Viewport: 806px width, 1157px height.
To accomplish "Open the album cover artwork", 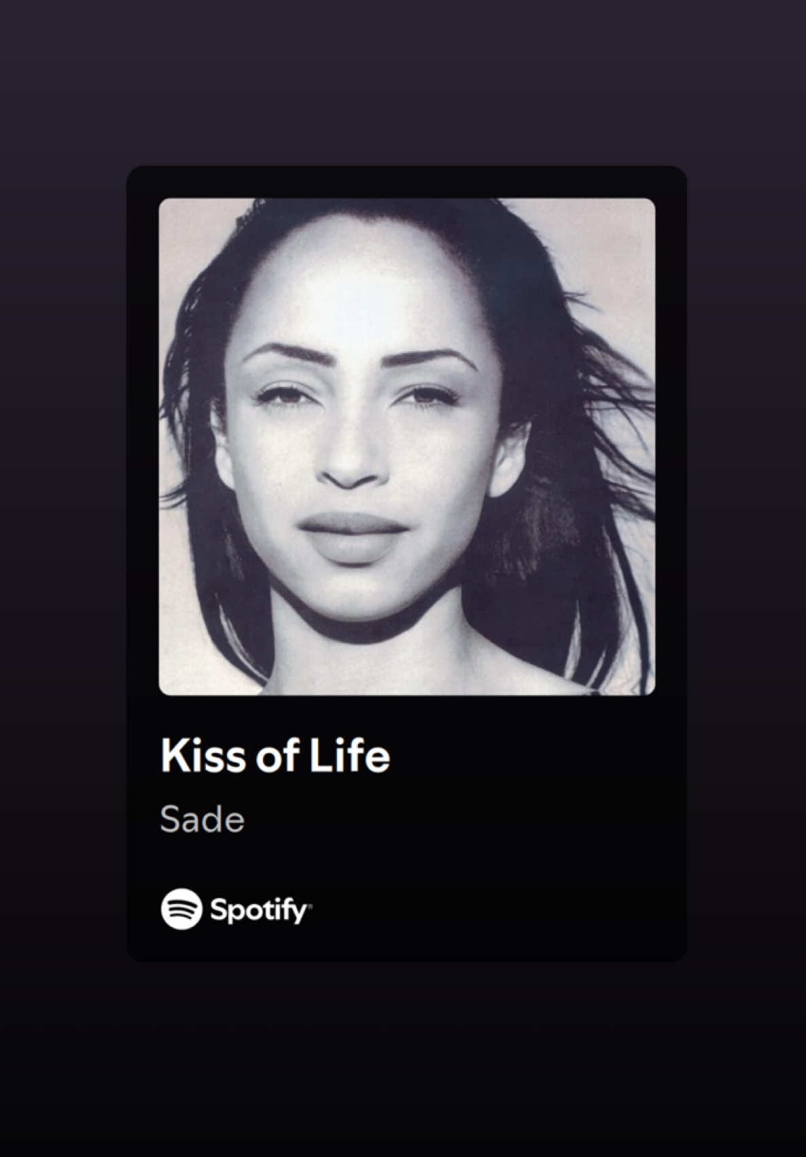I will (407, 446).
